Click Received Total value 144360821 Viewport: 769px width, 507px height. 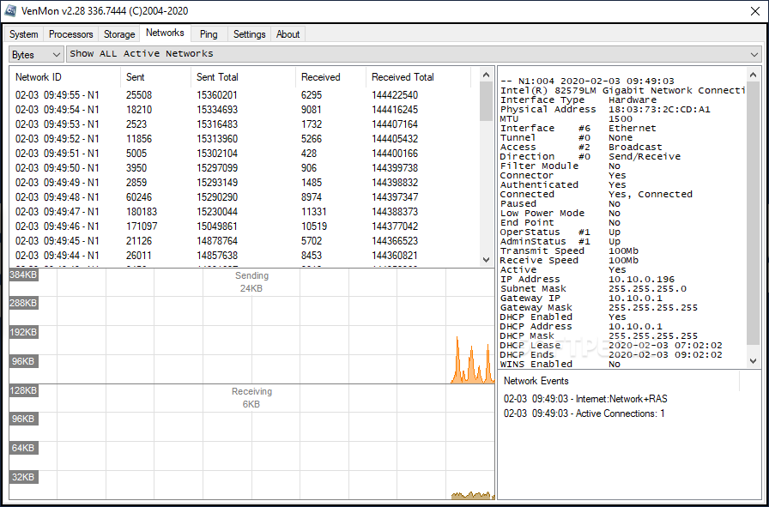(x=395, y=256)
